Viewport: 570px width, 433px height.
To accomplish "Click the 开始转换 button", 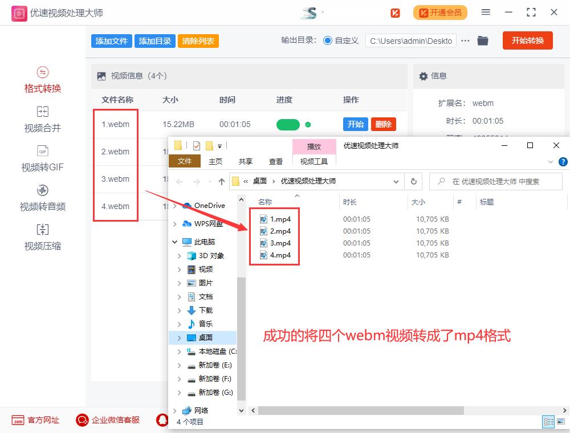I will (x=527, y=40).
